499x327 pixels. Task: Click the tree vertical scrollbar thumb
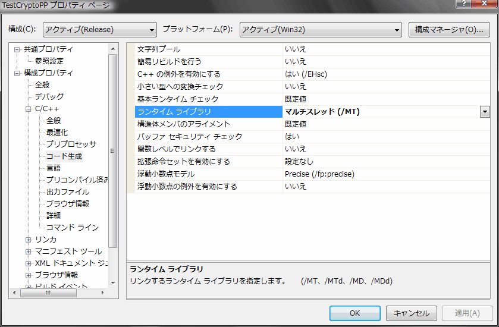(x=113, y=151)
